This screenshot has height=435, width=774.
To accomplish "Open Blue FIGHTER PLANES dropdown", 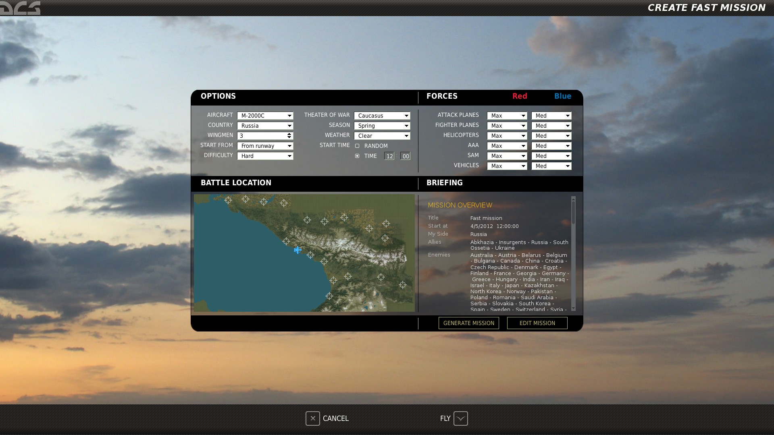I will (x=551, y=126).
